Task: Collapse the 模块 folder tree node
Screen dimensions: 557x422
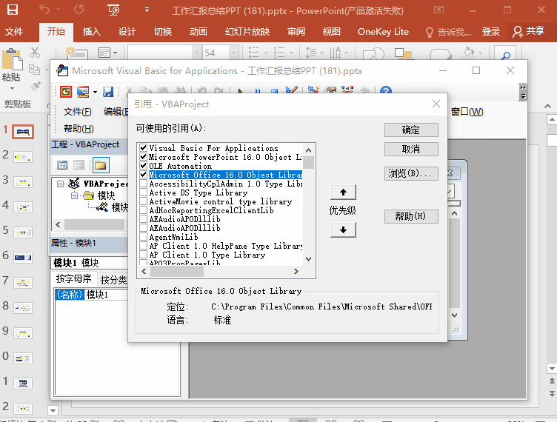Action: click(74, 195)
